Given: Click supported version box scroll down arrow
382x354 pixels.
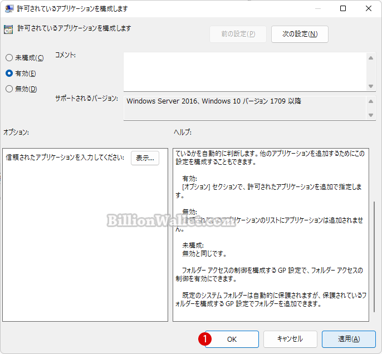Looking at the screenshot, I should (371, 115).
